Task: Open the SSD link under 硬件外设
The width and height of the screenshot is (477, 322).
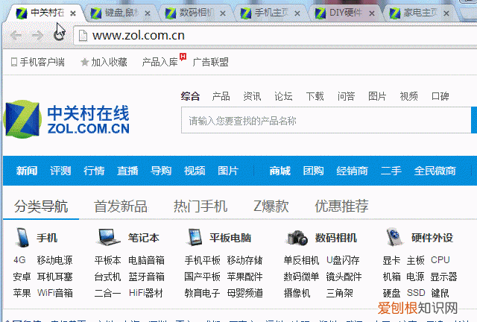Action: pyautogui.click(x=416, y=293)
